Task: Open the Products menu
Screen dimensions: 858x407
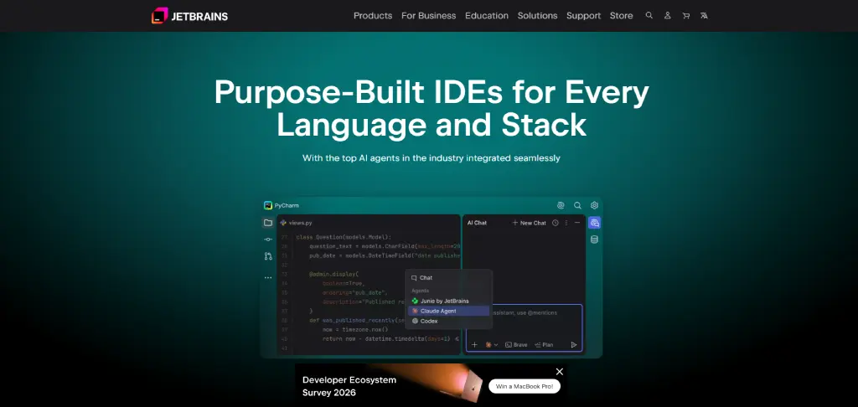Action: point(373,16)
